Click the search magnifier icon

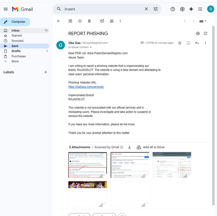point(59,9)
